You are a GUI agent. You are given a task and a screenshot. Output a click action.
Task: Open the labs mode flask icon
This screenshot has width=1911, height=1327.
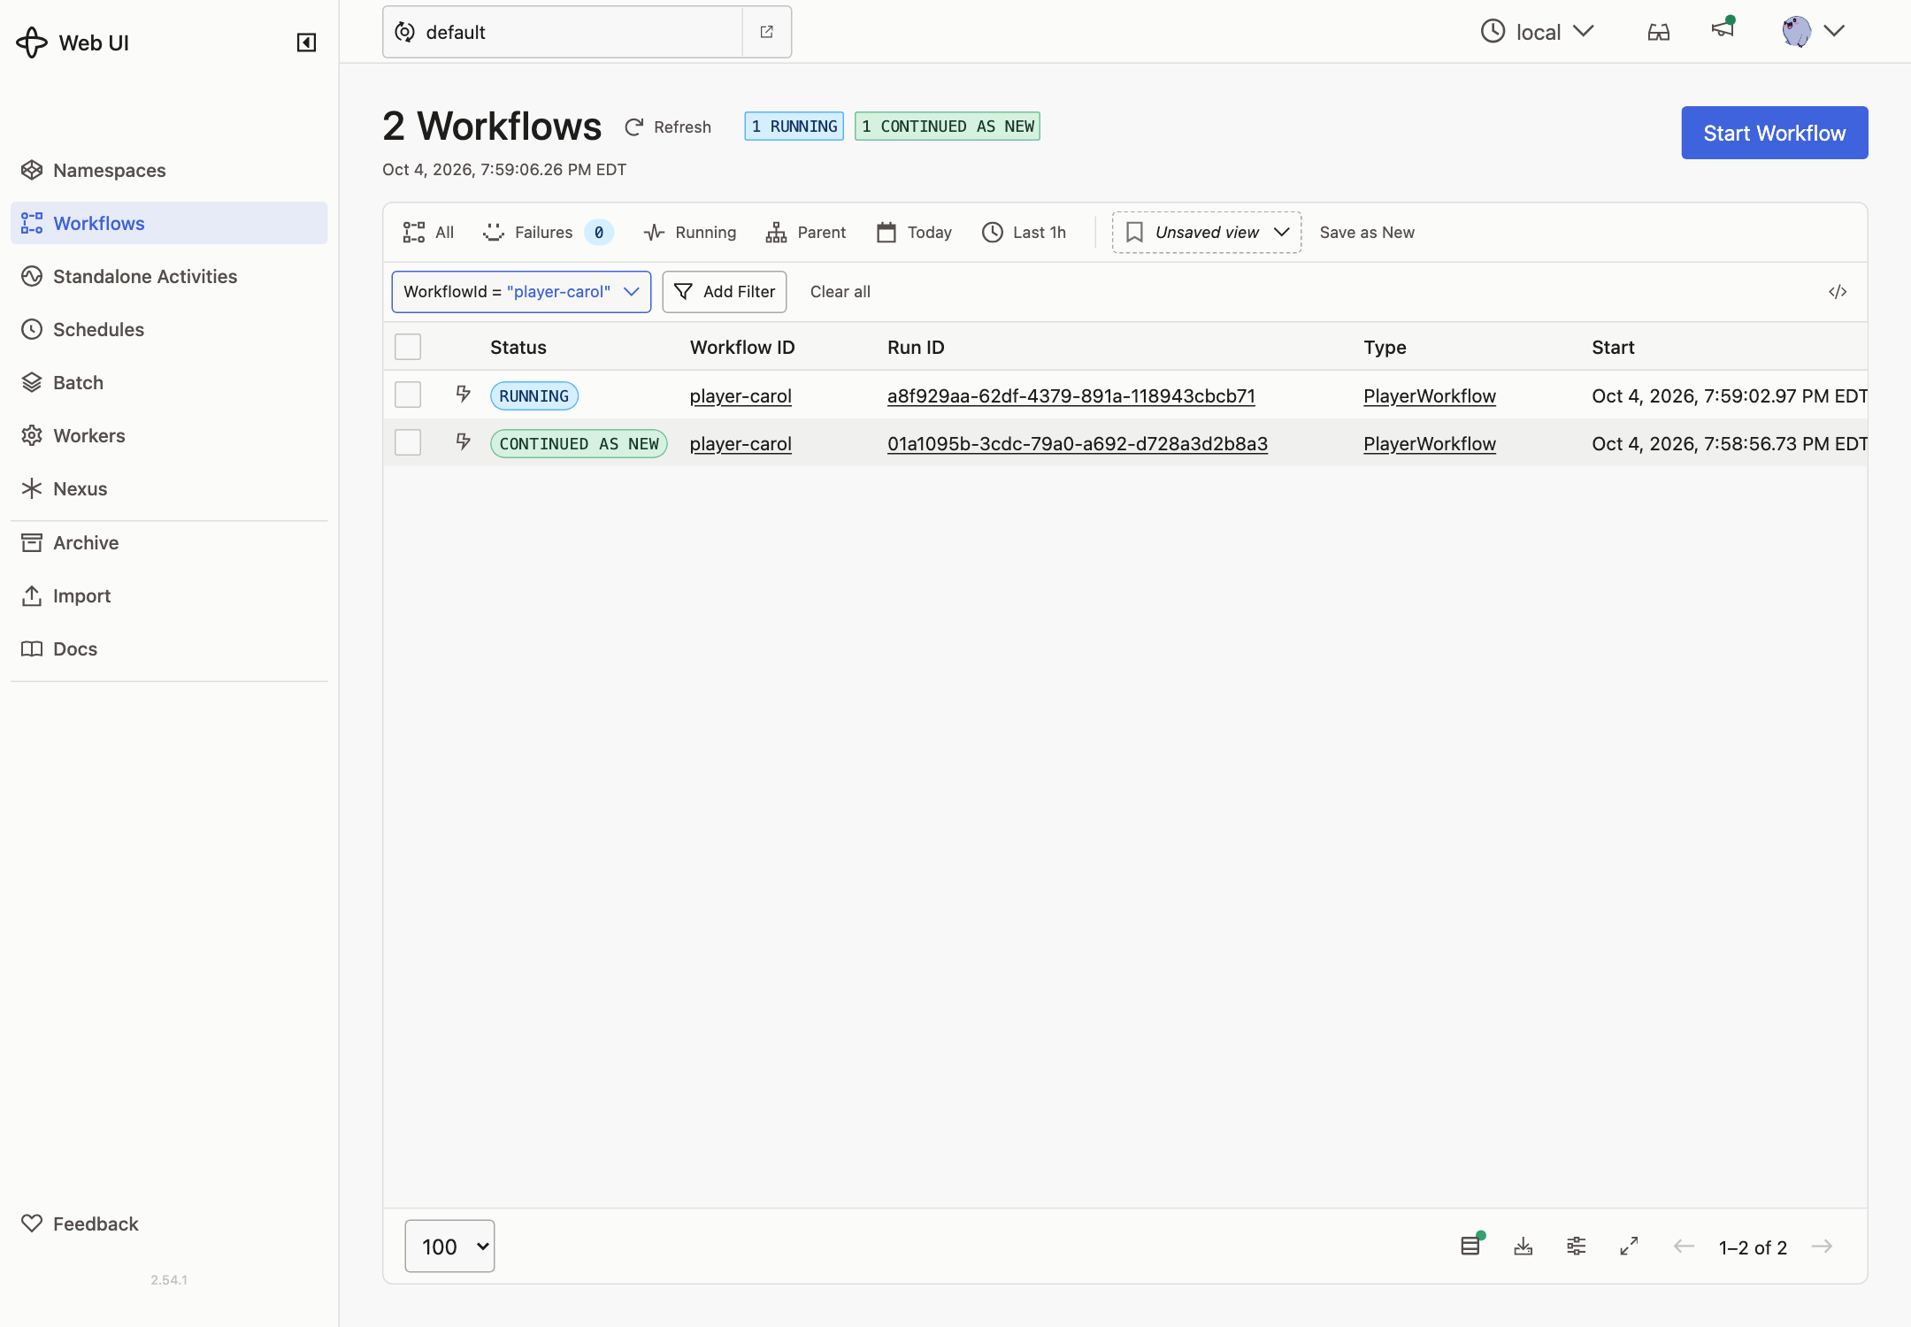1659,32
